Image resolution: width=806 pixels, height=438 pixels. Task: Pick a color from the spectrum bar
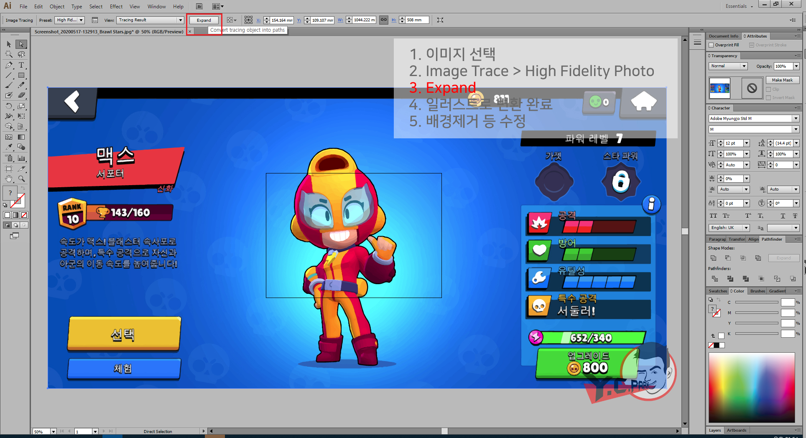coord(752,388)
